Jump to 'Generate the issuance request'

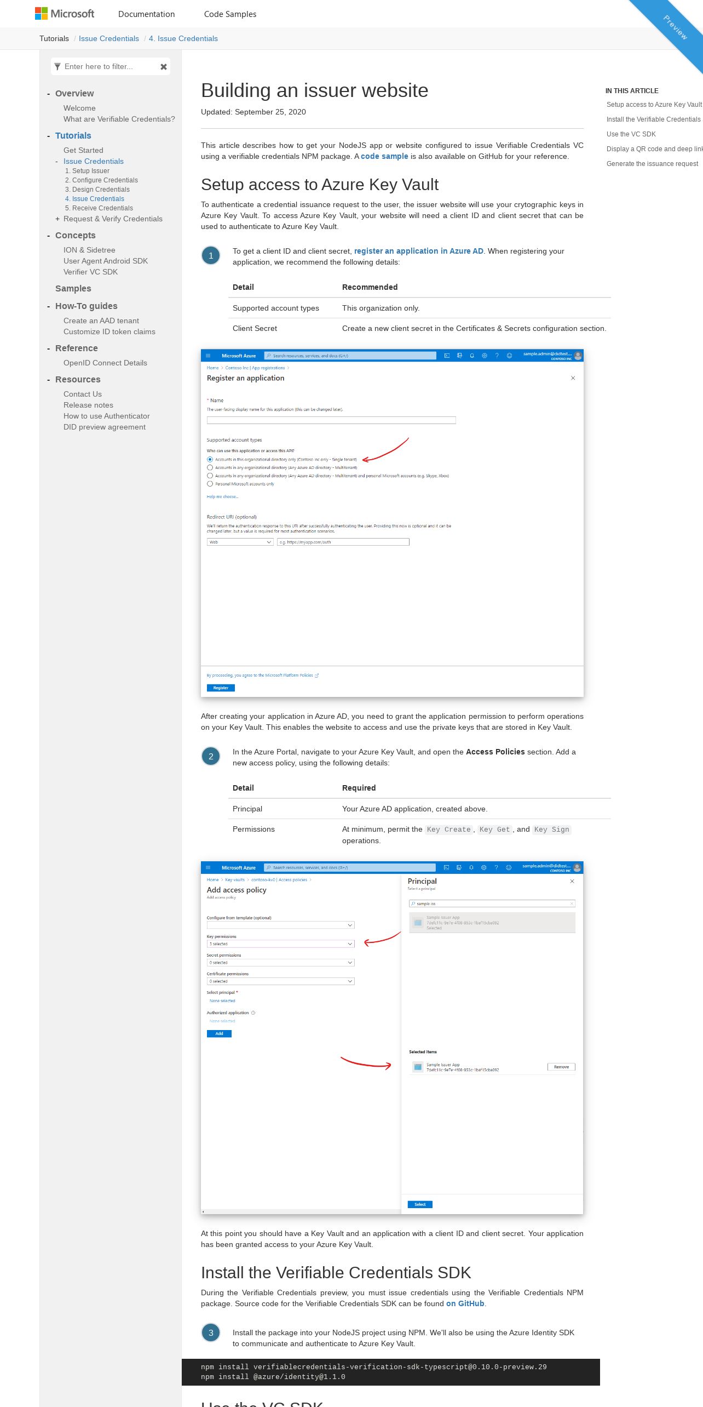click(x=653, y=164)
